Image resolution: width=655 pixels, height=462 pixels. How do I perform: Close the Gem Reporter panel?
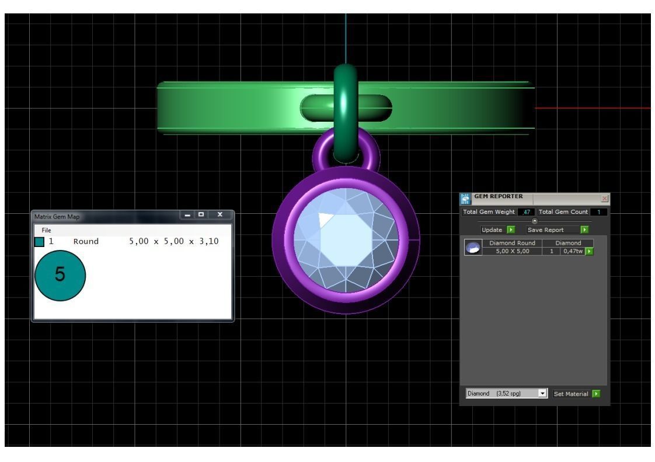click(x=604, y=199)
